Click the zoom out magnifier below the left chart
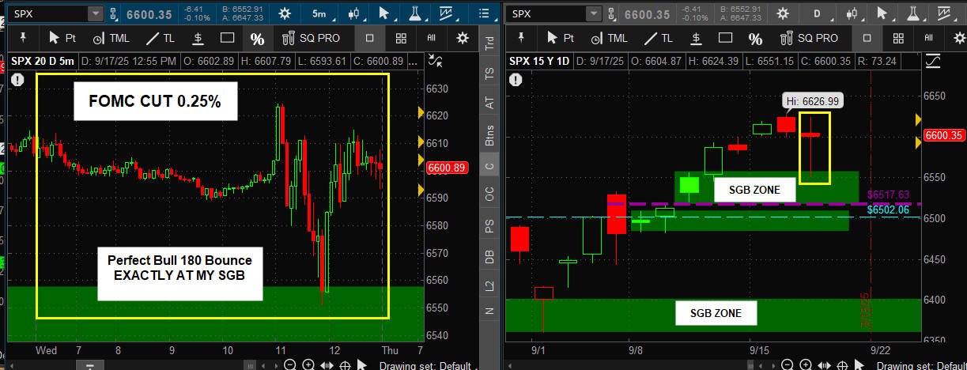 (x=290, y=364)
